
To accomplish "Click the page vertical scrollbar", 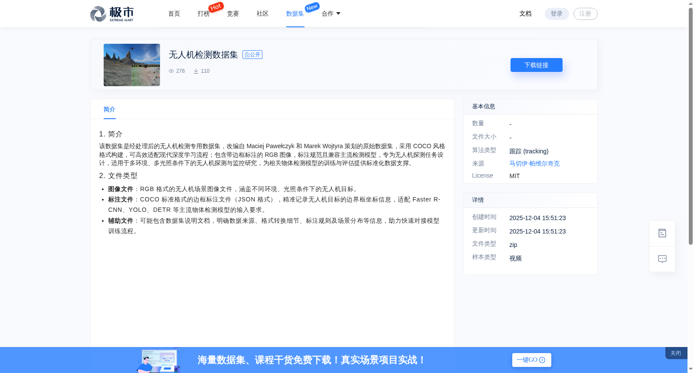I will (x=691, y=126).
